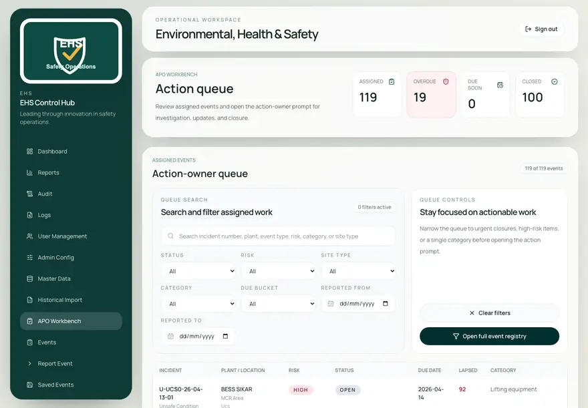This screenshot has height=408, width=588.
Task: Open the Status filter dropdown
Action: [198, 271]
